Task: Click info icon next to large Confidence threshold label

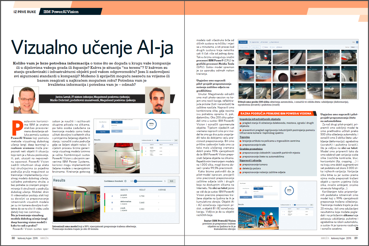Action: tap(125, 181)
